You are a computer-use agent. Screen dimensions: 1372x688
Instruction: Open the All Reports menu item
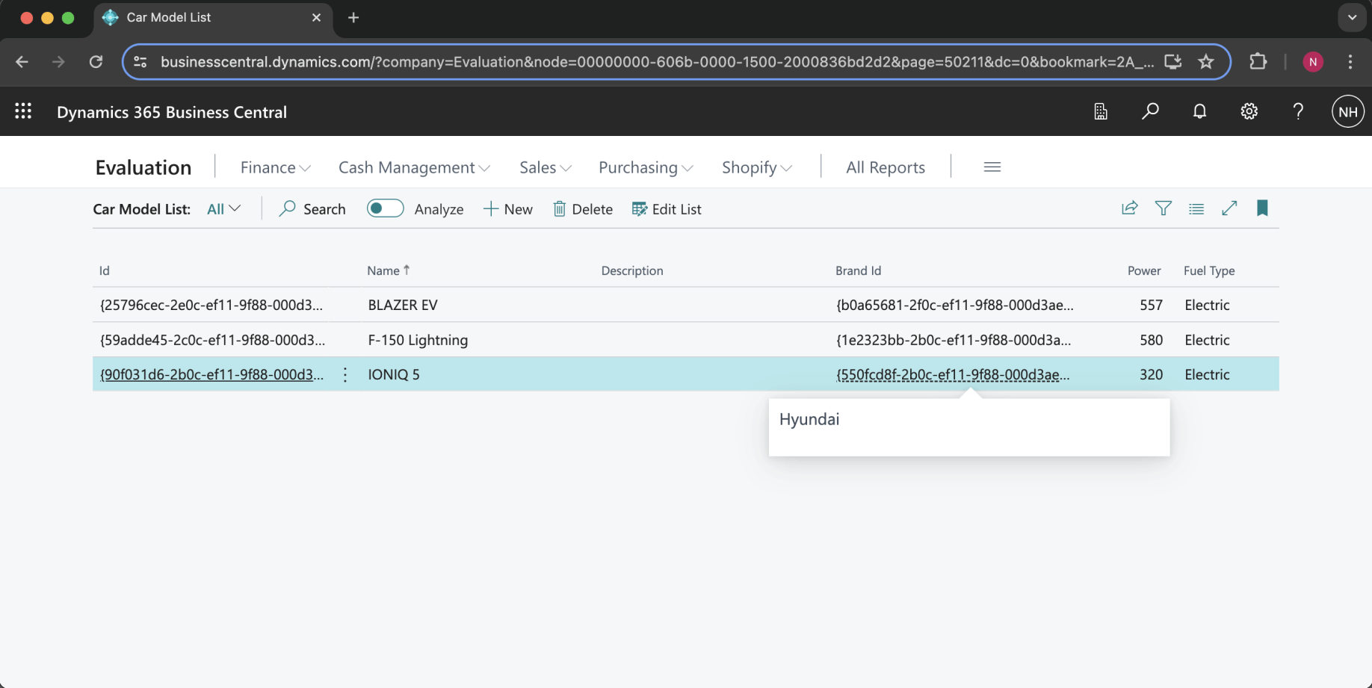(885, 167)
